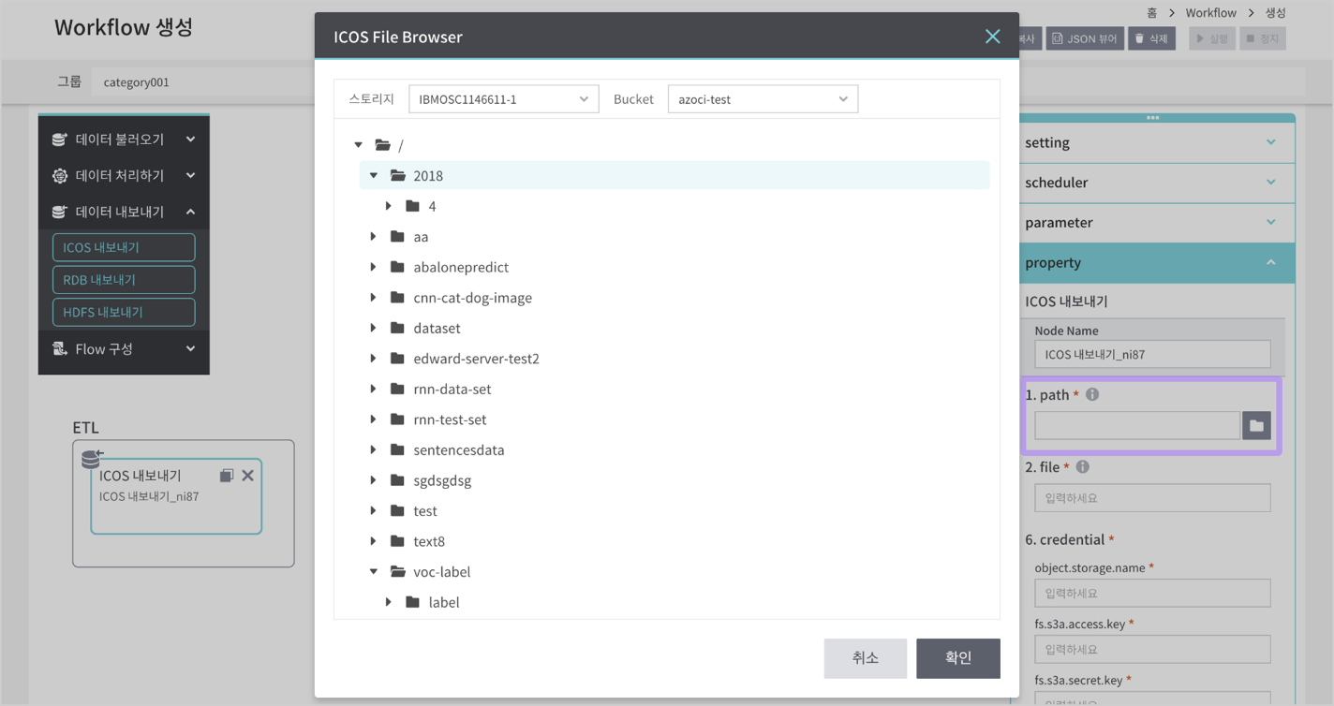Expand 데이터 불러오기 sidebar menu

[124, 139]
